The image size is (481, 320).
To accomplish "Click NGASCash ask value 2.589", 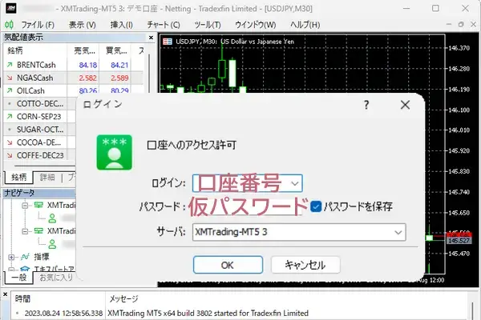I will pyautogui.click(x=119, y=78).
